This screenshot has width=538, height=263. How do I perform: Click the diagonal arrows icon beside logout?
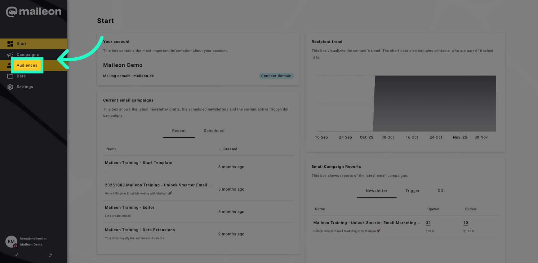[17, 255]
